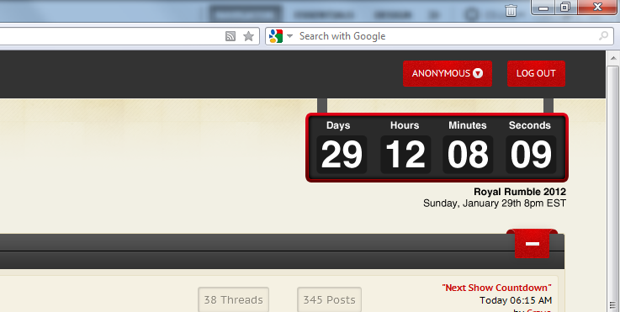Screen dimensions: 620x312
Task: Click the magnifier search icon
Action: (603, 36)
